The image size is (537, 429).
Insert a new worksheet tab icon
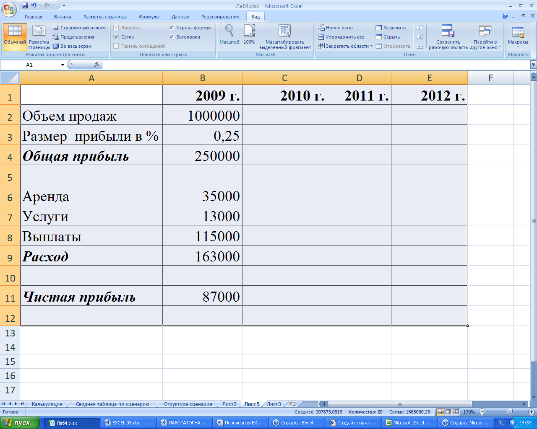(292, 404)
